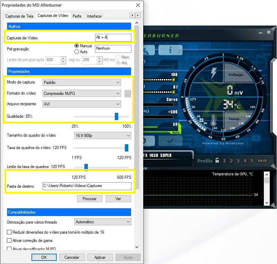Select Afterburner profile slot 4
The image size is (277, 264).
click(x=245, y=160)
